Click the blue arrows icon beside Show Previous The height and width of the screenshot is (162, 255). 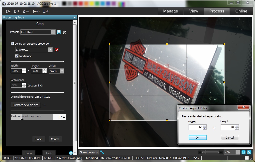102,152
